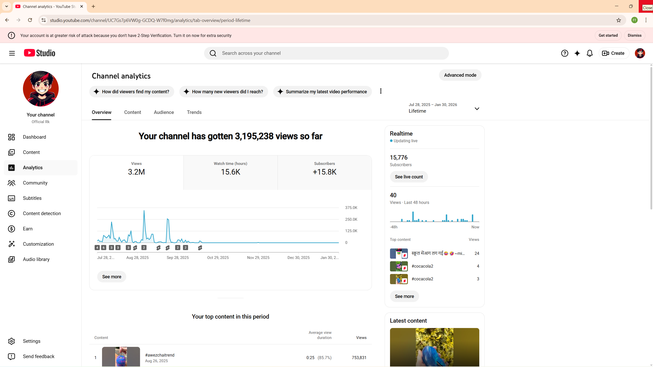Image resolution: width=653 pixels, height=367 pixels.
Task: Click the Search across your channel field
Action: (x=332, y=53)
